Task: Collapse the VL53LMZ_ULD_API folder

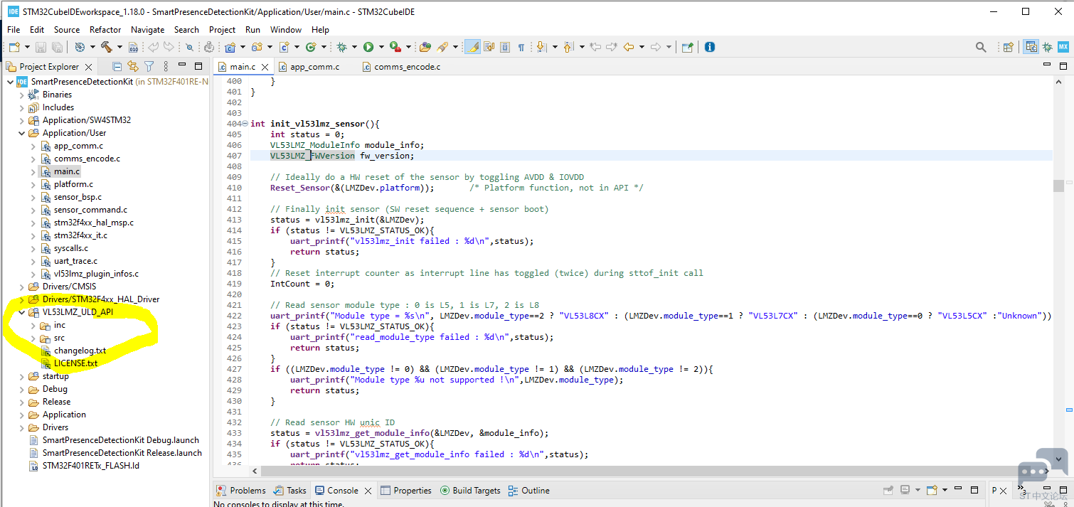Action: click(22, 312)
